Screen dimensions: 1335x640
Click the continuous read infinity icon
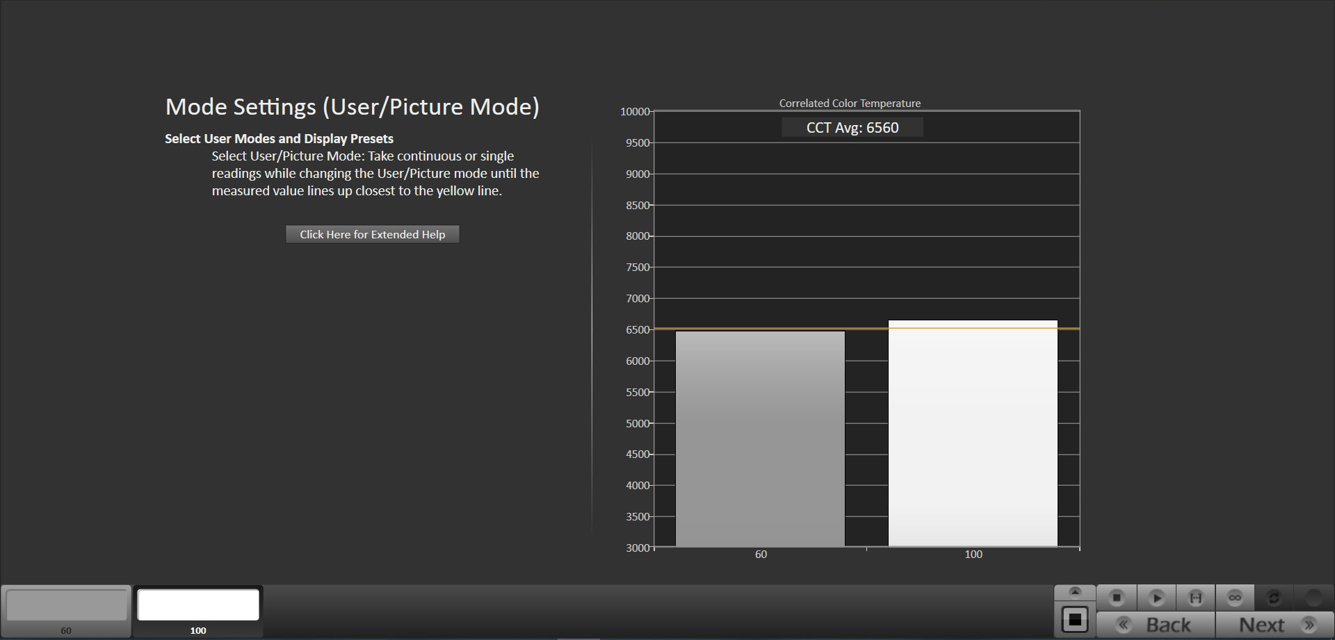pos(1235,598)
